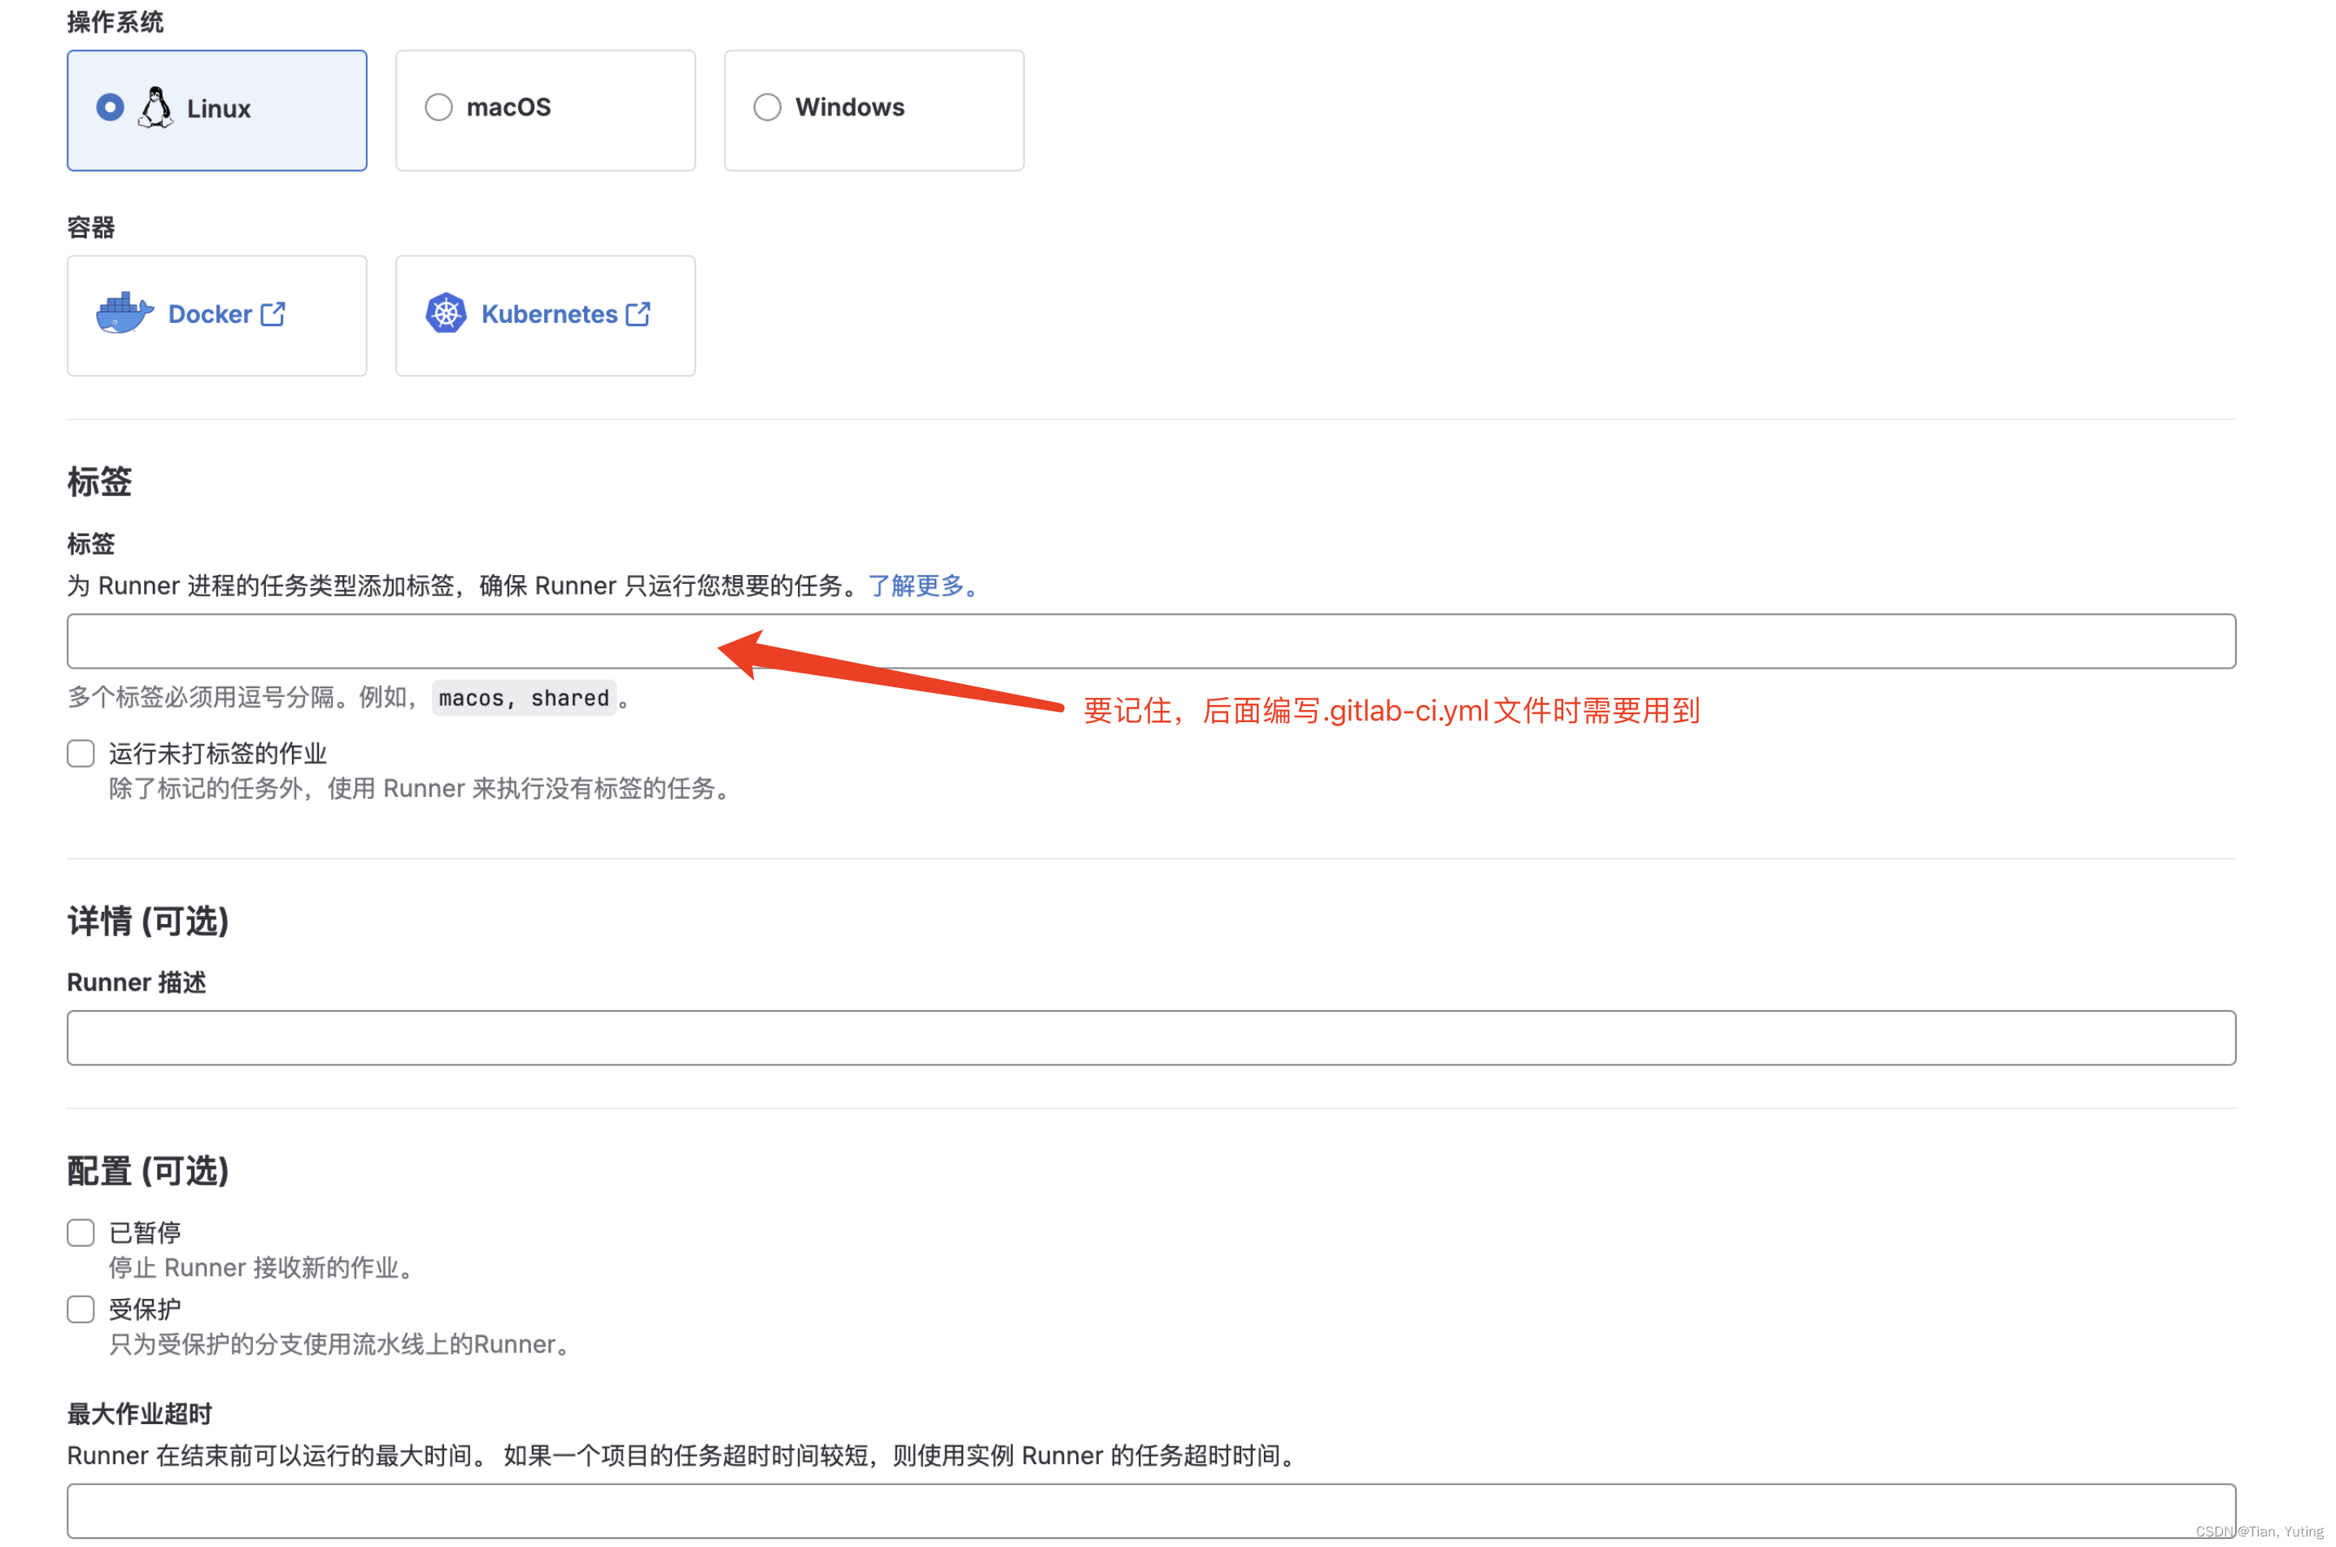Click the 配置 (可选) section heading
This screenshot has height=1547, width=2336.
(148, 1171)
